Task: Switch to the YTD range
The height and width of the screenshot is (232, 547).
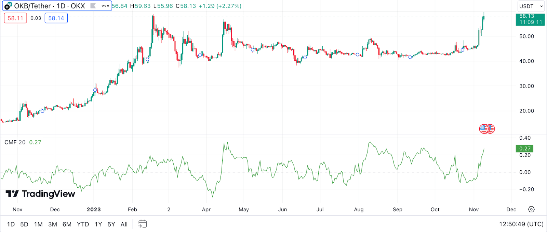Action: pos(83,224)
